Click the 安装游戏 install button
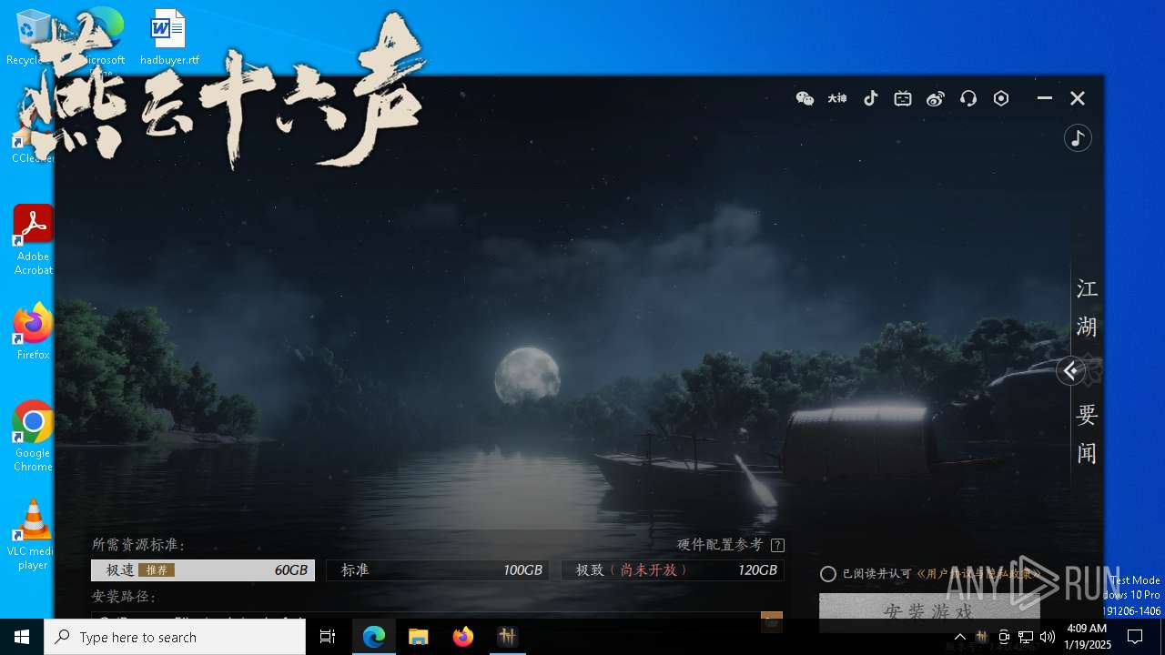Viewport: 1165px width, 655px height. pos(928,611)
